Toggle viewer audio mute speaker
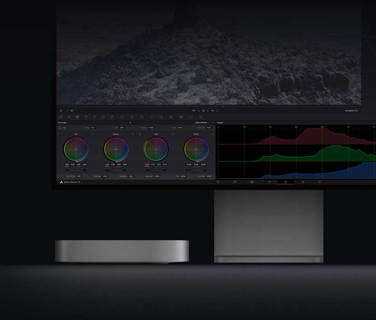 coord(72,111)
